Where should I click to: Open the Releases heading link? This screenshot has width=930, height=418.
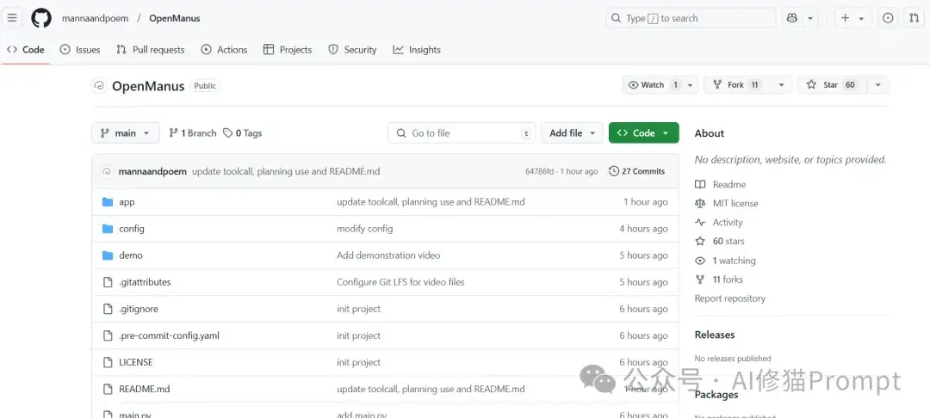(715, 335)
